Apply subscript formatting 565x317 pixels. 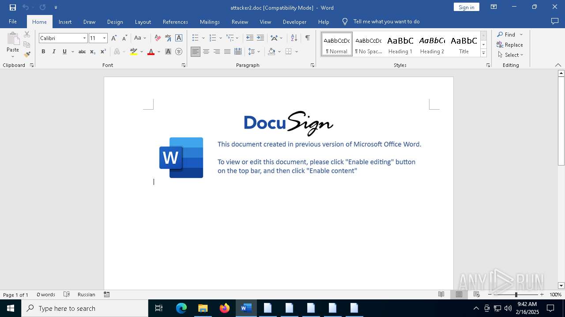(x=93, y=52)
